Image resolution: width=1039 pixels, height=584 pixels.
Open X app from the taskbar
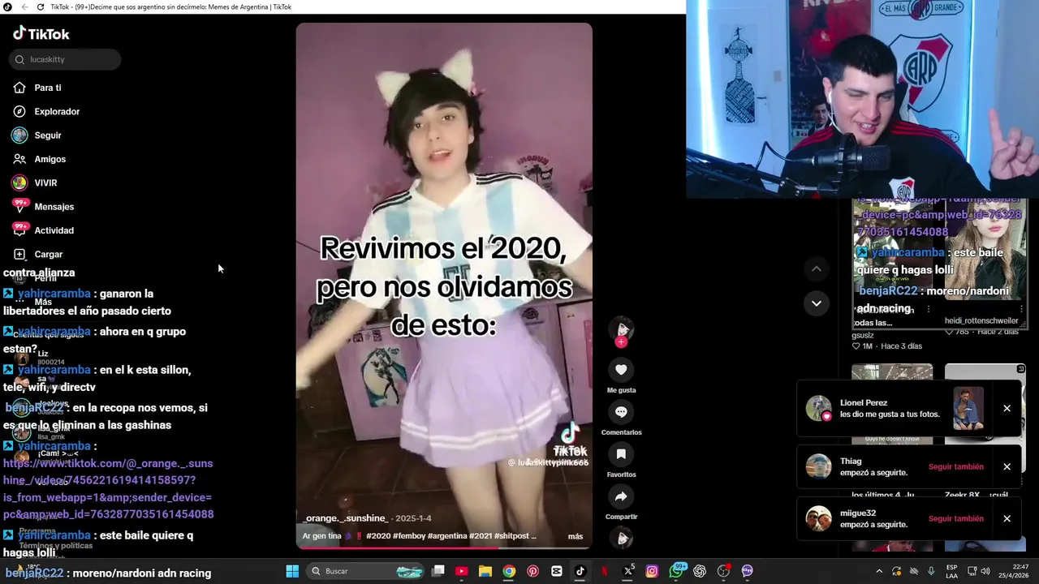point(628,571)
